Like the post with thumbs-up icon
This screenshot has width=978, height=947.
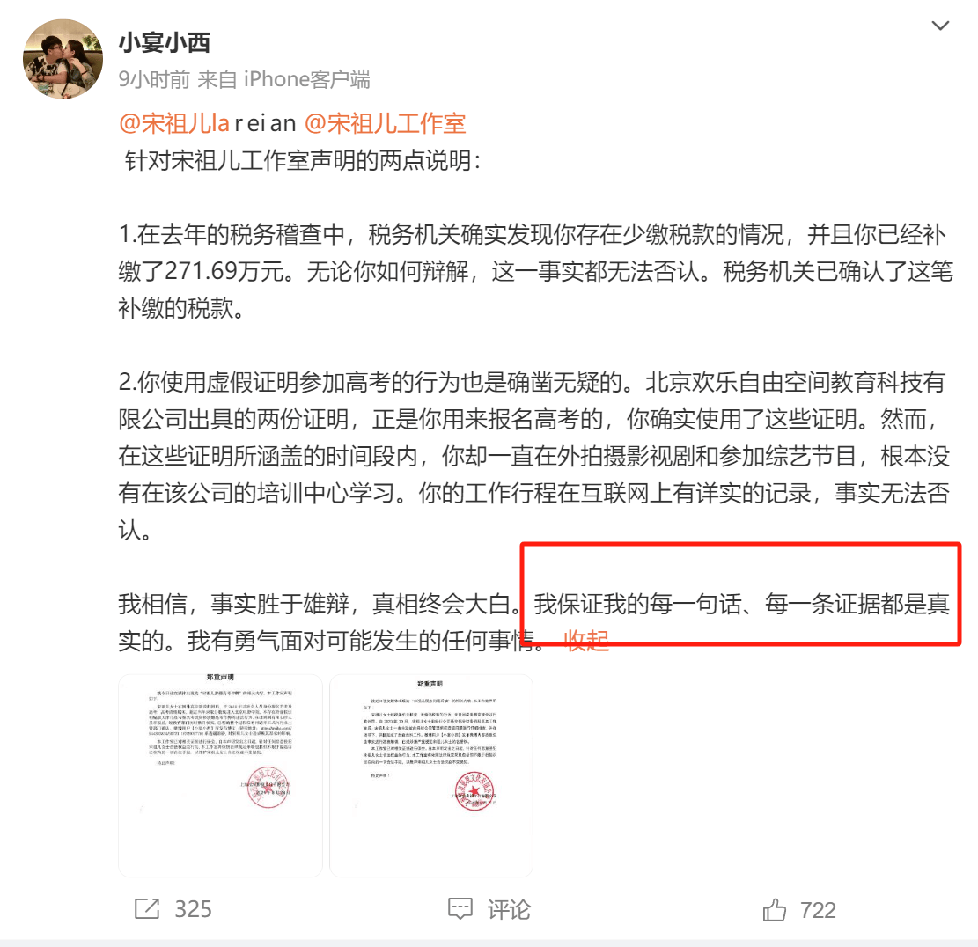(x=774, y=909)
